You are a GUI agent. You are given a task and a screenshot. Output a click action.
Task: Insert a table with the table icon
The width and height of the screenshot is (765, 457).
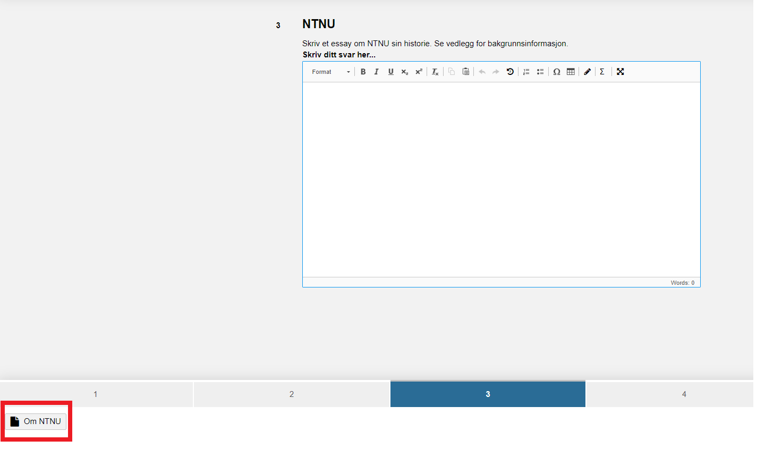pyautogui.click(x=571, y=72)
